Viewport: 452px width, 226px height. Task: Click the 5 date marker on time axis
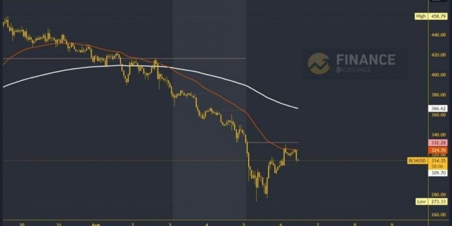[x=244, y=224]
